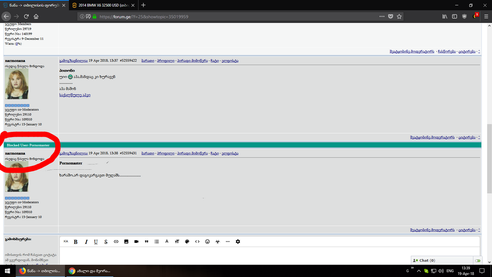Go to browser home page
Viewport: 492px width, 277px height.
(36, 16)
